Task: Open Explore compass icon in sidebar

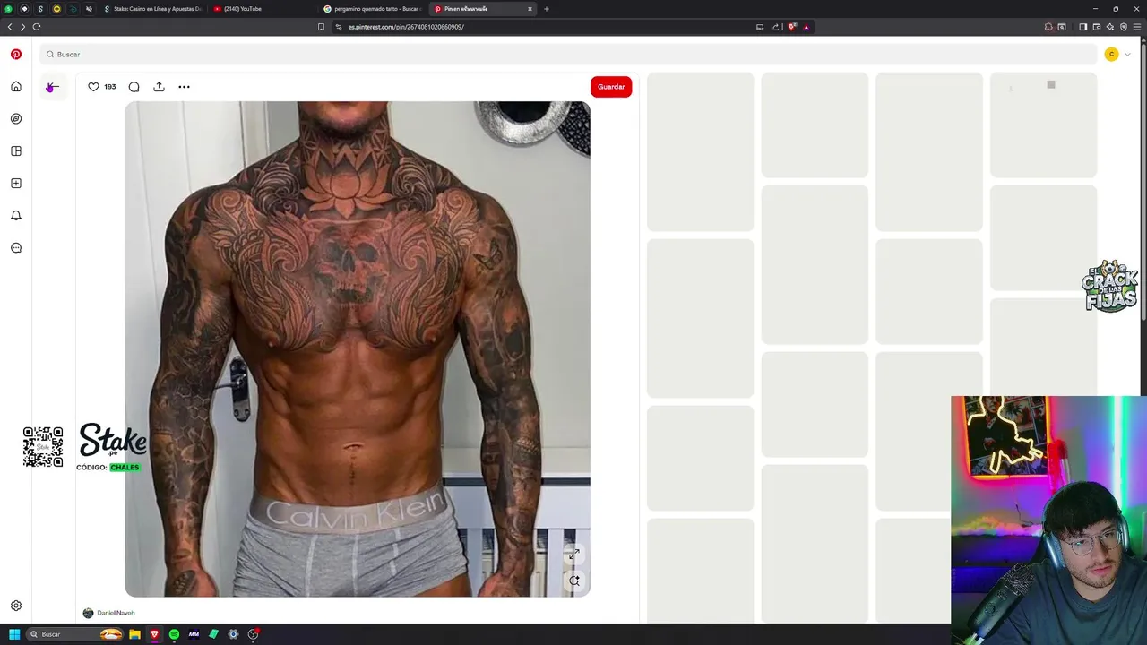Action: tap(16, 119)
